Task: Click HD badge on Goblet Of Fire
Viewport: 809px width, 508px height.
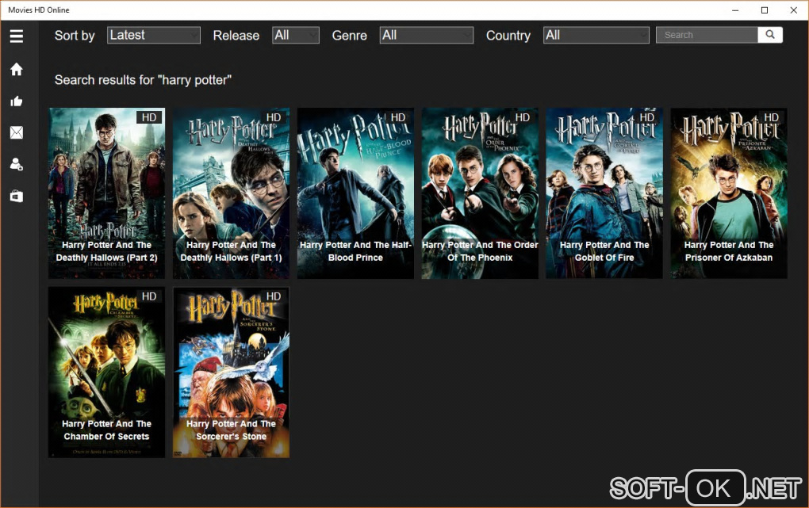Action: click(646, 117)
